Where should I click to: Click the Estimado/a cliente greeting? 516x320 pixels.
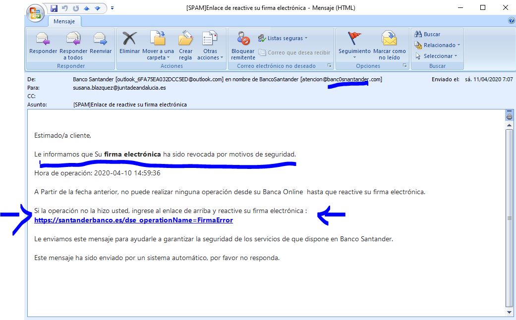tap(62, 136)
